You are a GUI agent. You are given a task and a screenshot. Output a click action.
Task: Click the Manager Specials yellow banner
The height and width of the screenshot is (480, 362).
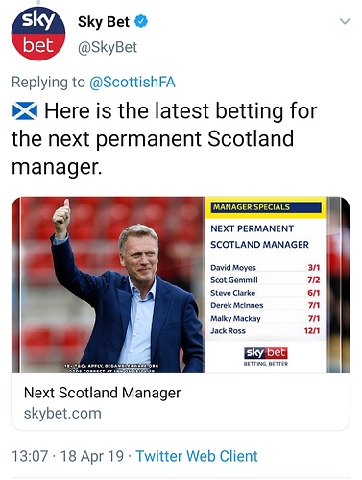click(x=266, y=207)
